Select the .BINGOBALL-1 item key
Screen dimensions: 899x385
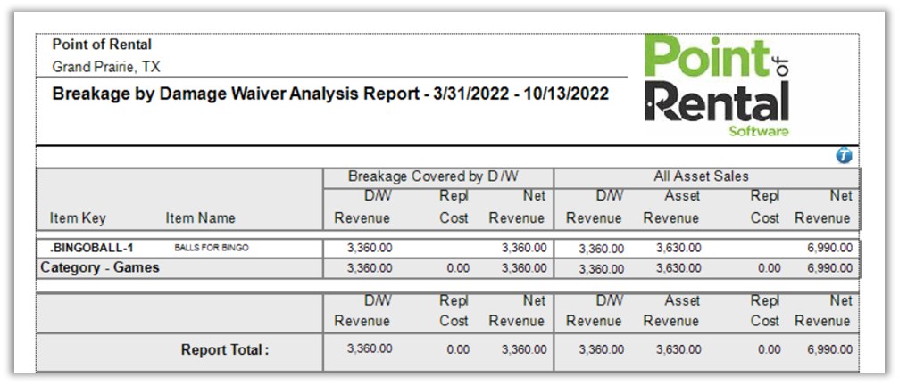pyautogui.click(x=86, y=249)
